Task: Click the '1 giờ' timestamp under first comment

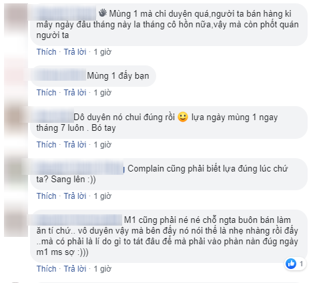Action: tap(102, 52)
